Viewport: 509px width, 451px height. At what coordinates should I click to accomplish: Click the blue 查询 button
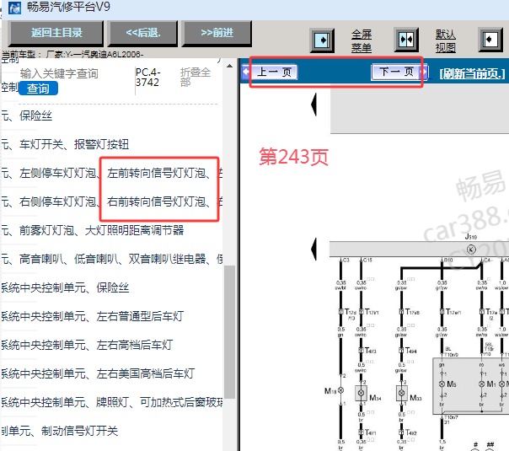click(x=38, y=89)
